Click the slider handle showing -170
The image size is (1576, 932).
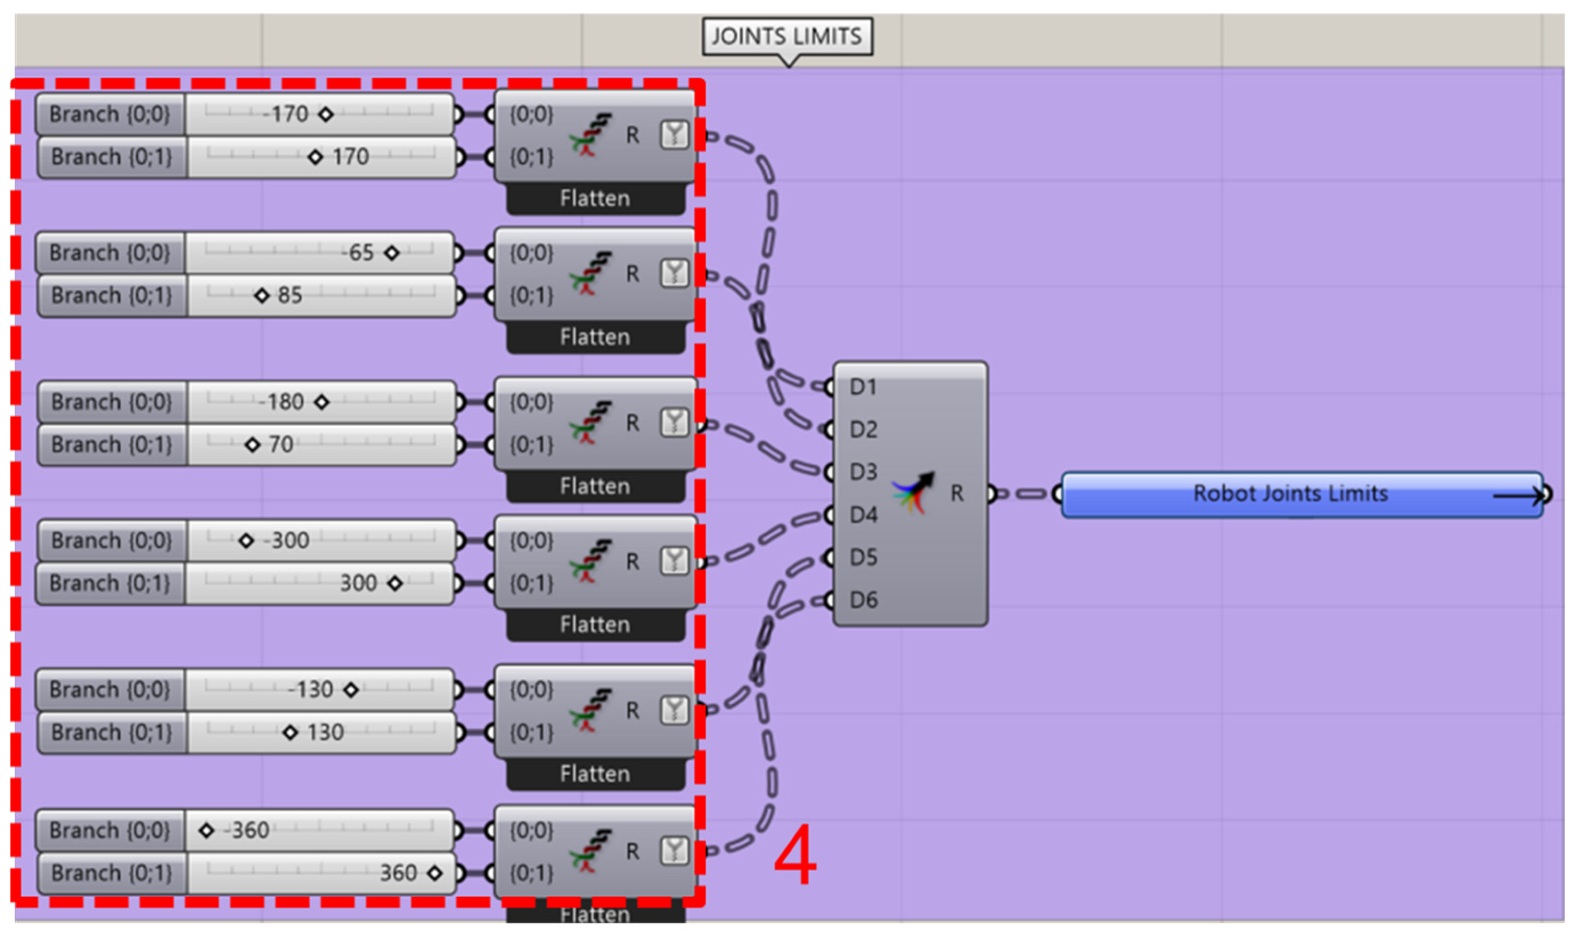(326, 114)
